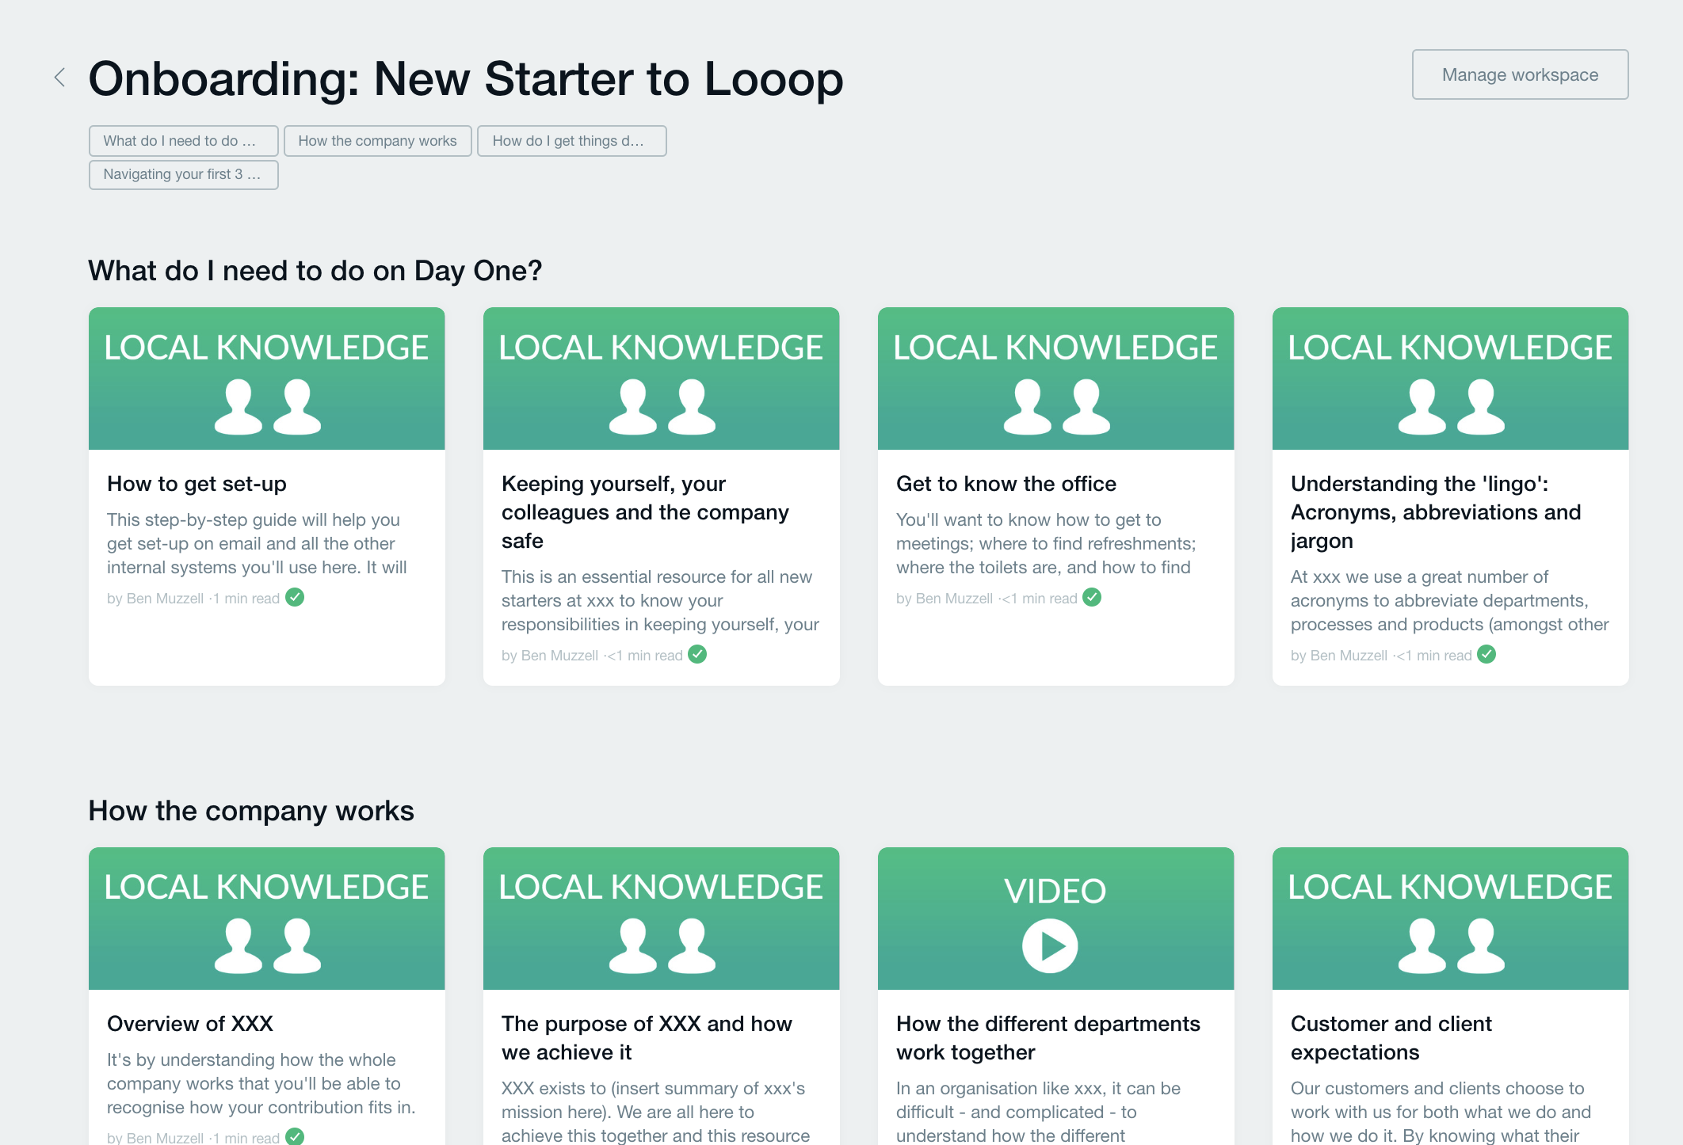Select the 'How the company works' tag

point(377,141)
